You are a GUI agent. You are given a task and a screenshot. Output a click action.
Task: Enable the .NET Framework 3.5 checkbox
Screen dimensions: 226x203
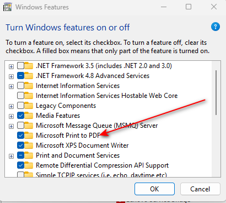20,66
